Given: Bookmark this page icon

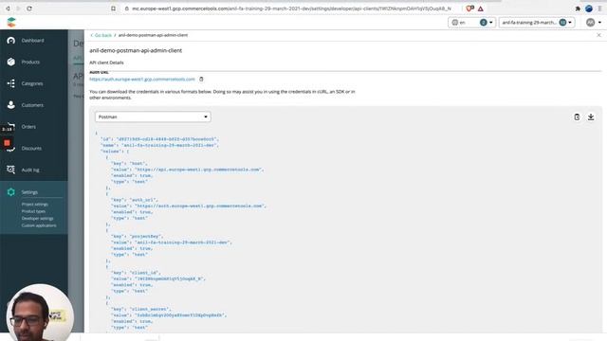Looking at the screenshot, I should point(113,9).
